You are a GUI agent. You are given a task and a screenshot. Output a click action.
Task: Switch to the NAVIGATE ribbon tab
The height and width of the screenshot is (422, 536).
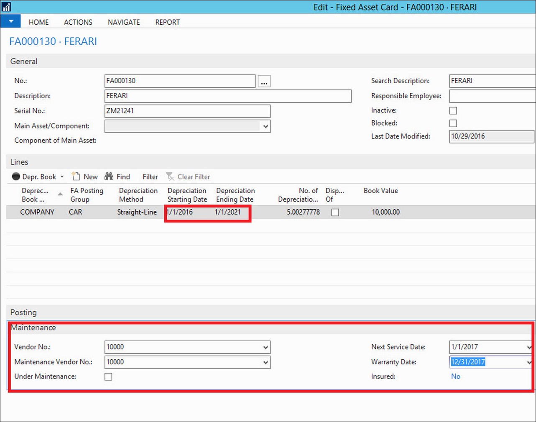click(124, 22)
